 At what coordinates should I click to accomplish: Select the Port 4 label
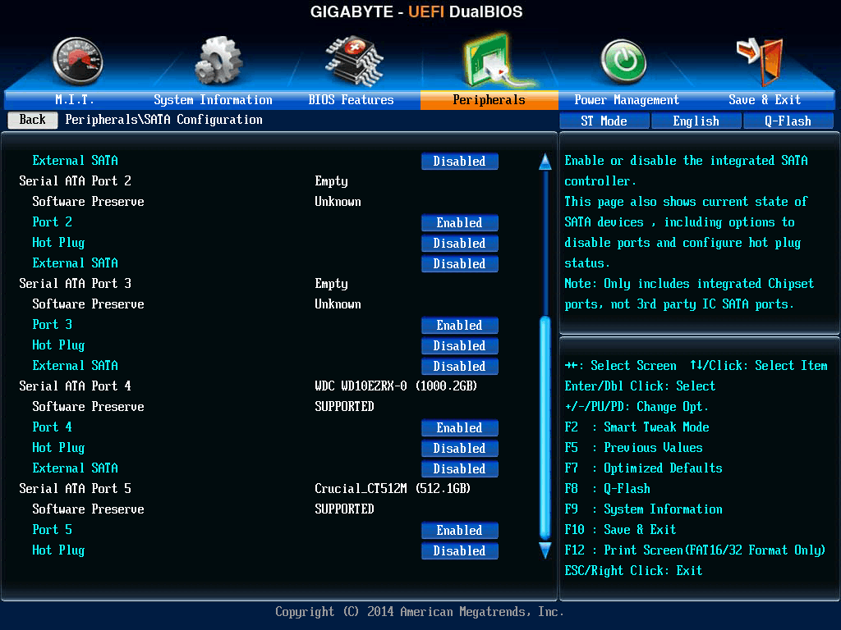pyautogui.click(x=52, y=427)
